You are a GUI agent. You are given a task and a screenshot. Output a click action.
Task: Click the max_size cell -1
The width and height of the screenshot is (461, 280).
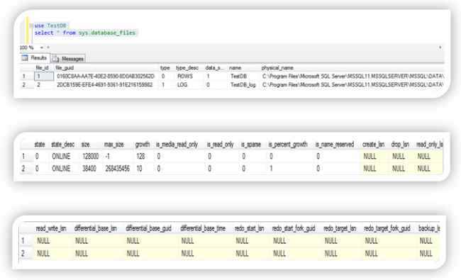(108, 157)
